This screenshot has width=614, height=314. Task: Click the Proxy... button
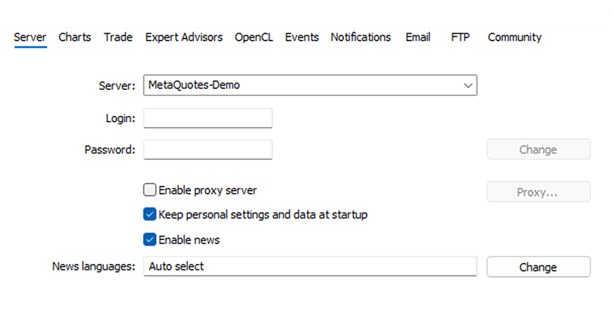(x=538, y=192)
